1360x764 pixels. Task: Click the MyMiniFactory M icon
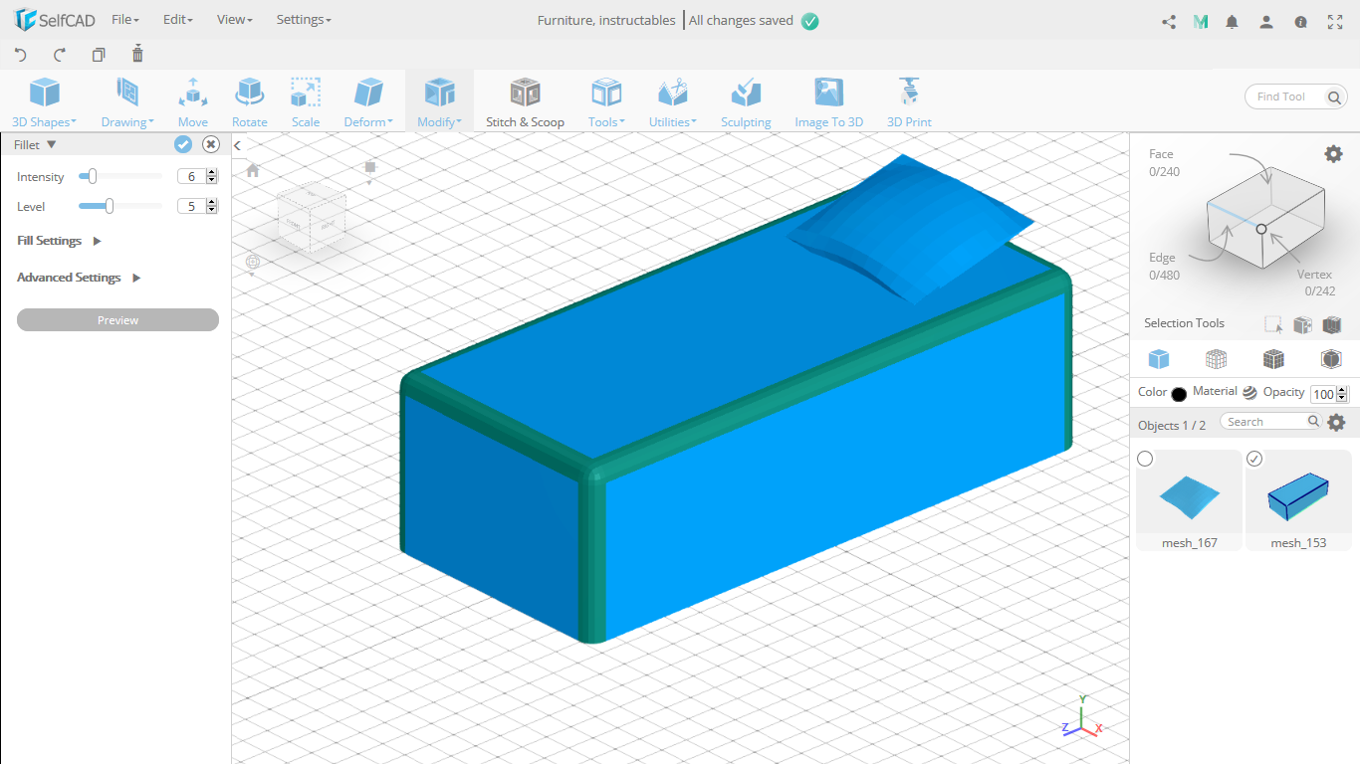click(1201, 22)
